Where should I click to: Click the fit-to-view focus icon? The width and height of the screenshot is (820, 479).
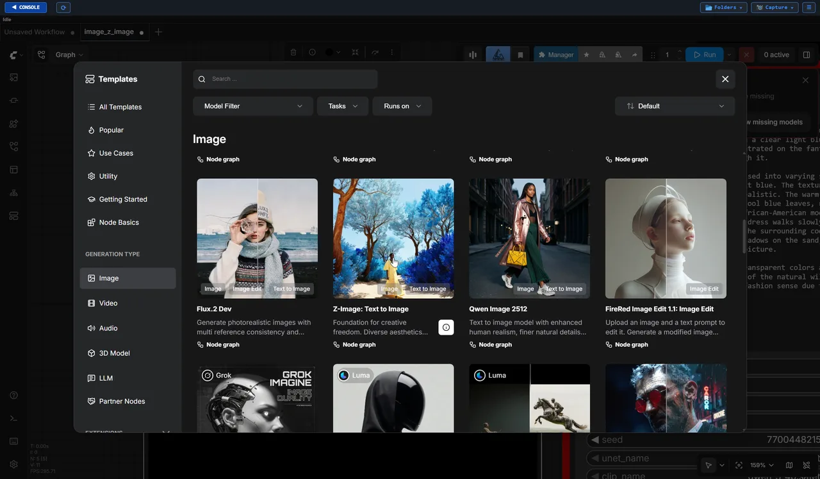[x=739, y=465]
